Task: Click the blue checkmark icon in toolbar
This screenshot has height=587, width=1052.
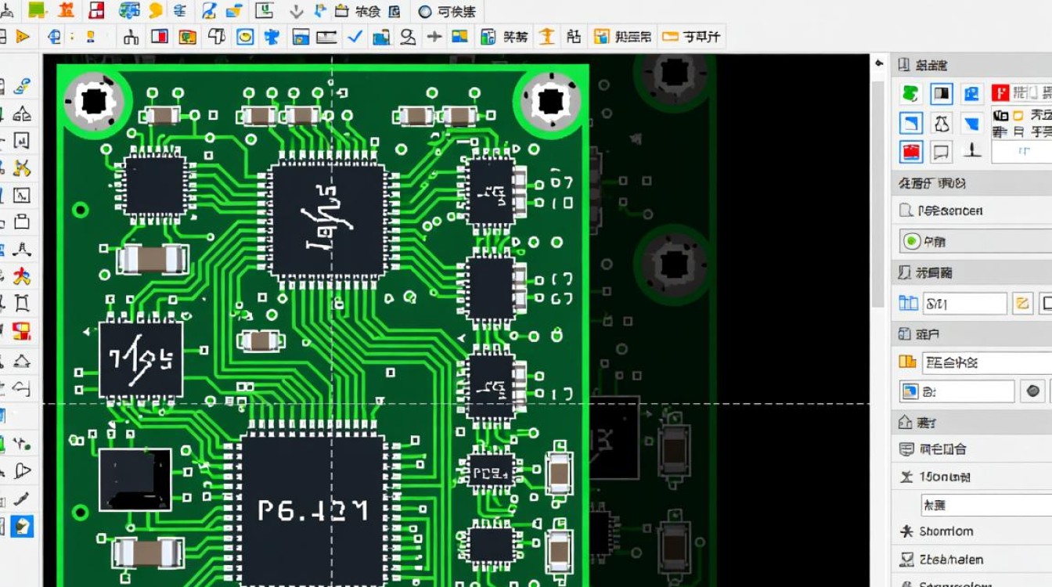Action: (x=354, y=36)
